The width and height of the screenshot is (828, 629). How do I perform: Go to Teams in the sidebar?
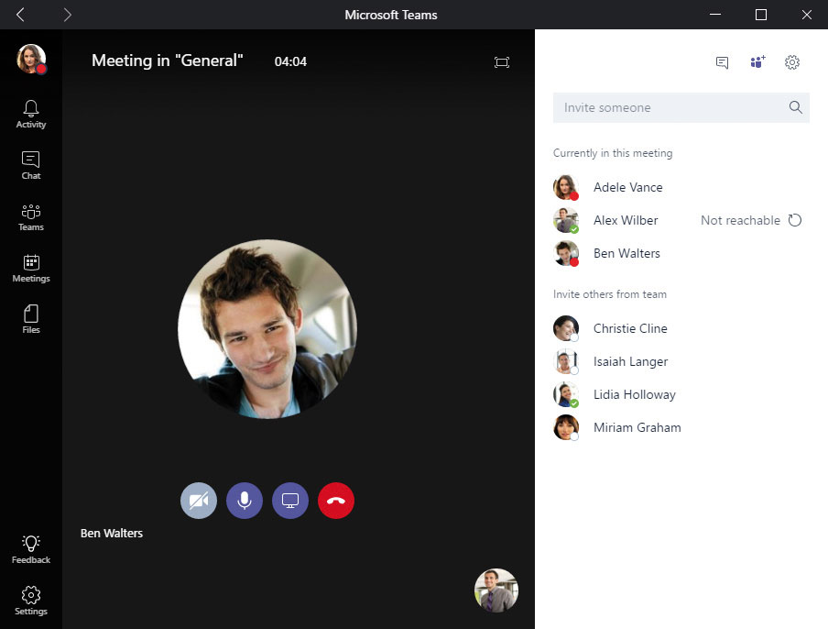[x=30, y=217]
